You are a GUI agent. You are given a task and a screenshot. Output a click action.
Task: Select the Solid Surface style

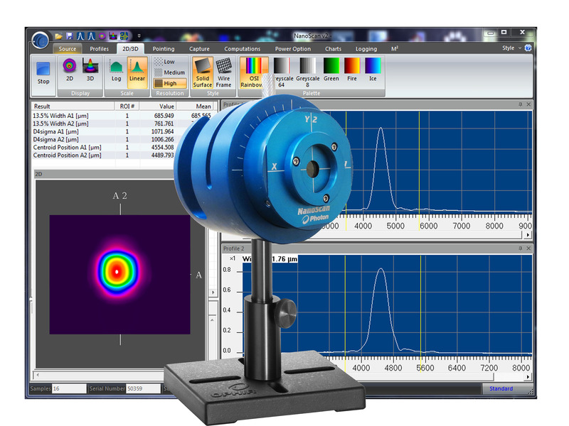[203, 72]
